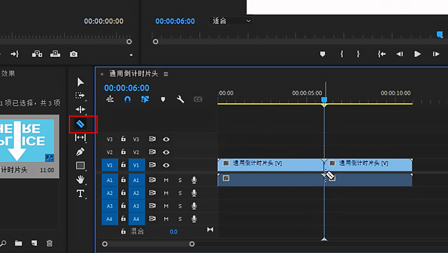Viewport: 448px width, 253px height.
Task: Click the Source monitor timecode 00:00:00:00
Action: (104, 21)
